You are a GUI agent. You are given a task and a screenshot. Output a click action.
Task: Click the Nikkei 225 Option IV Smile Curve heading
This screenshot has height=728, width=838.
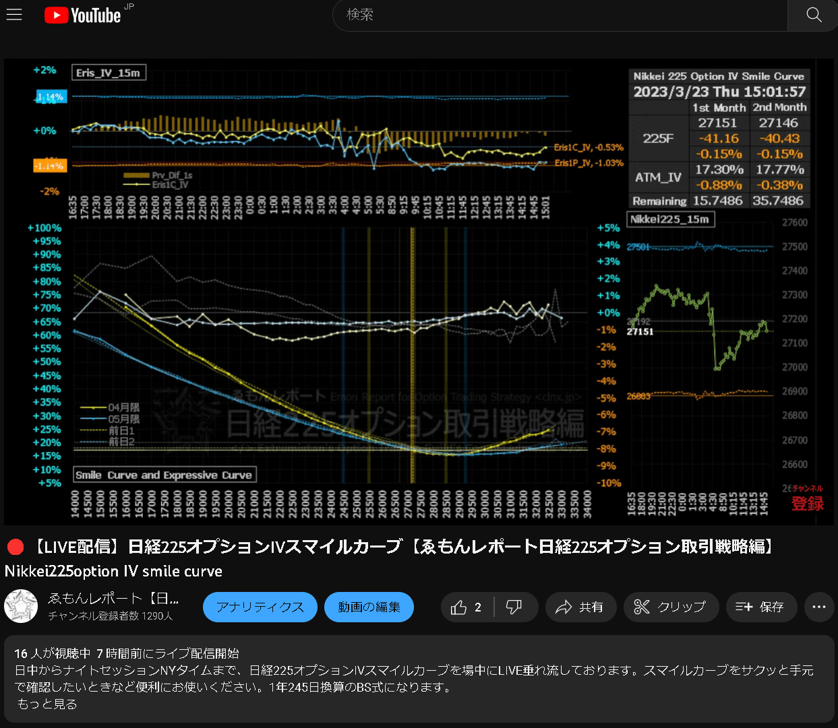click(719, 76)
